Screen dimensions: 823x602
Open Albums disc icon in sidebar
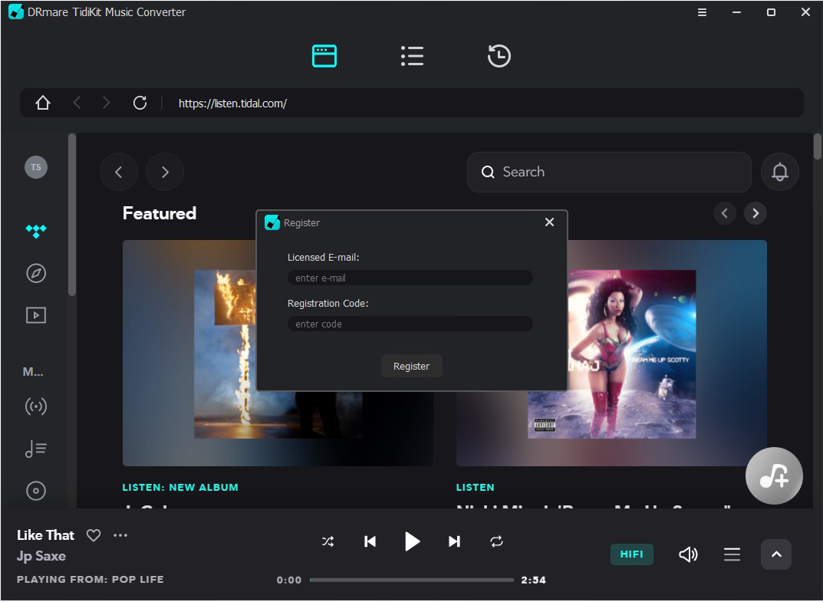[36, 491]
